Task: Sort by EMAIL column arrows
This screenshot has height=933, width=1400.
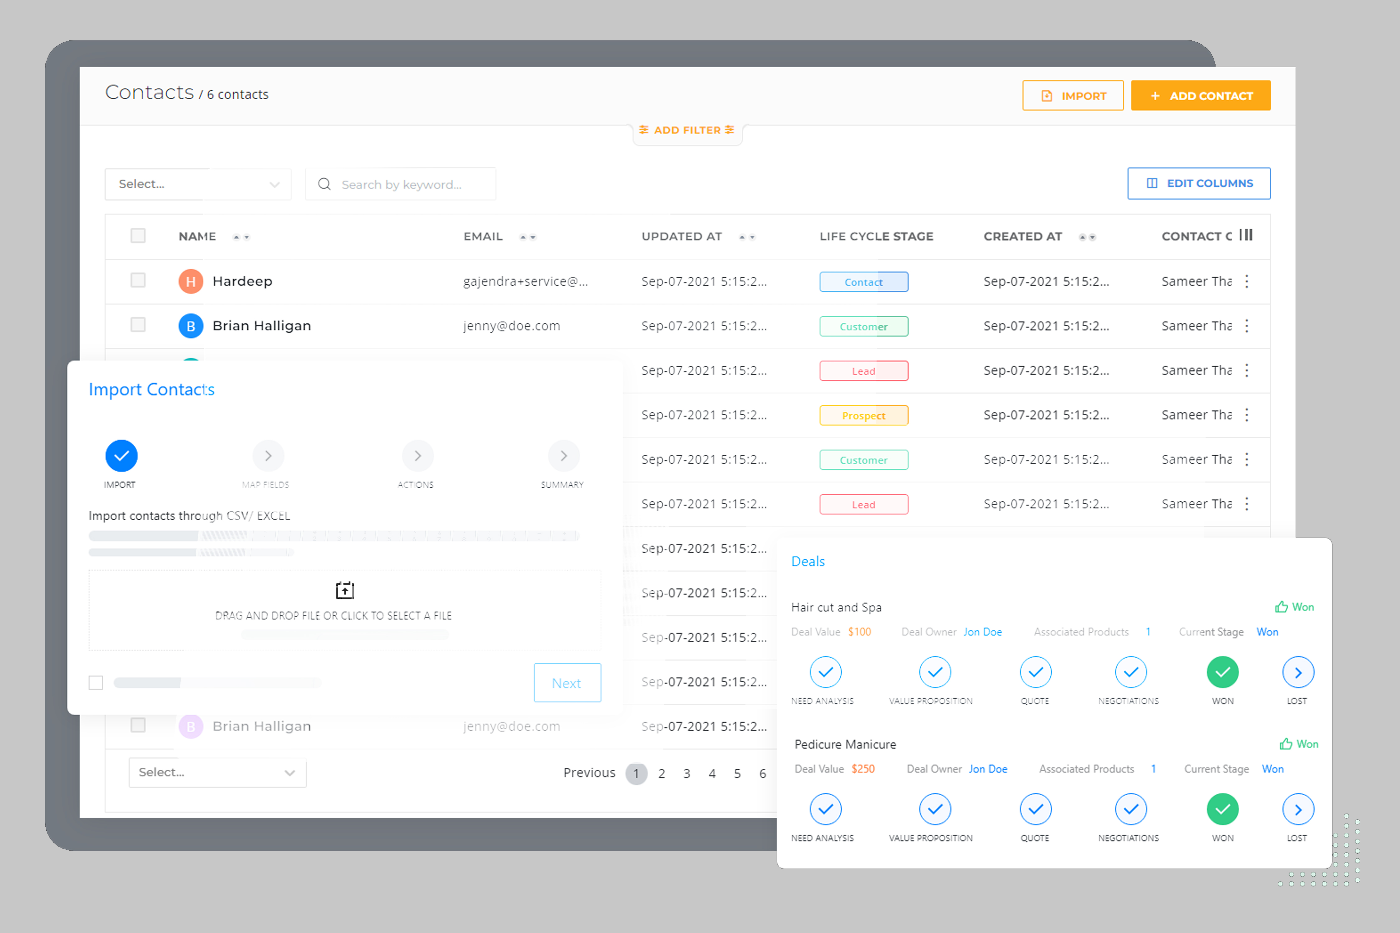Action: pos(527,237)
